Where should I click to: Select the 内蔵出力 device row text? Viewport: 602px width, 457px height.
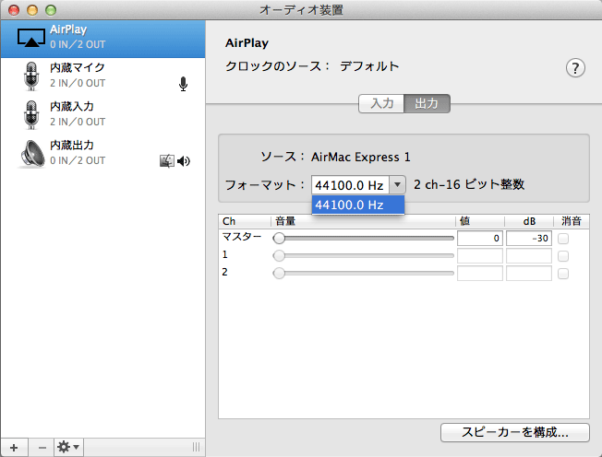[72, 146]
